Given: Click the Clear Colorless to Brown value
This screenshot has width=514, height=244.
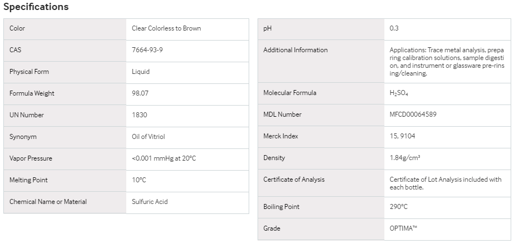Looking at the screenshot, I should (x=166, y=28).
